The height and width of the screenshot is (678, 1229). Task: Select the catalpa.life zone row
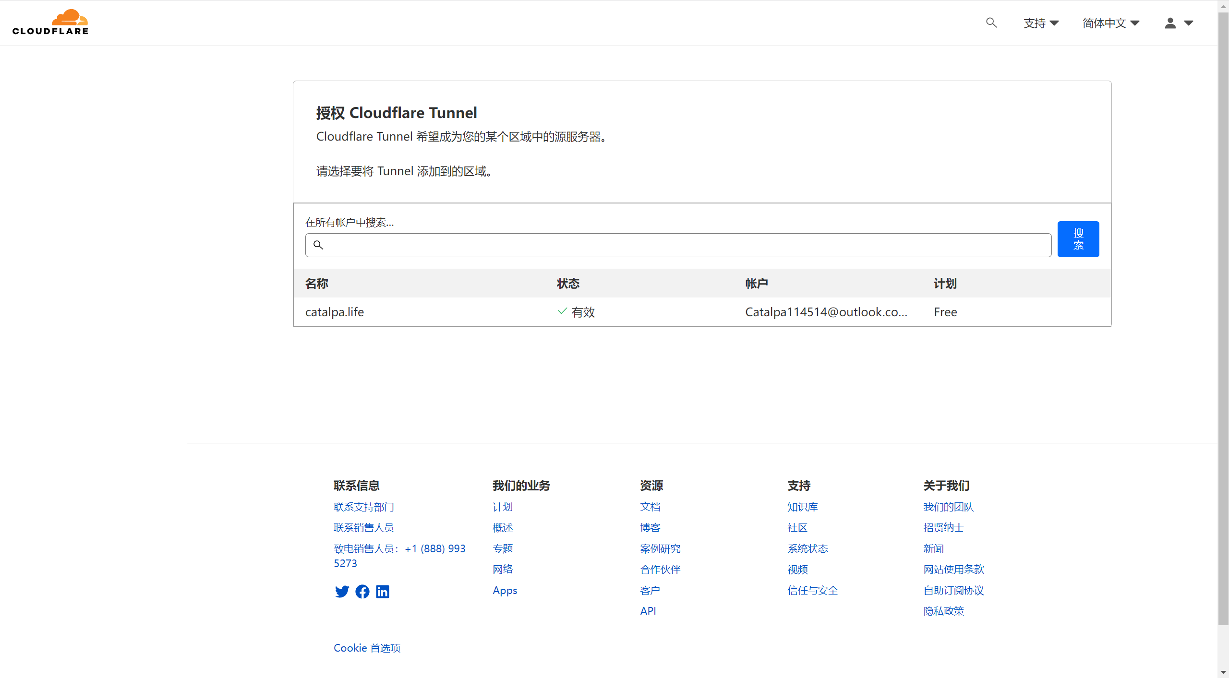coord(702,312)
